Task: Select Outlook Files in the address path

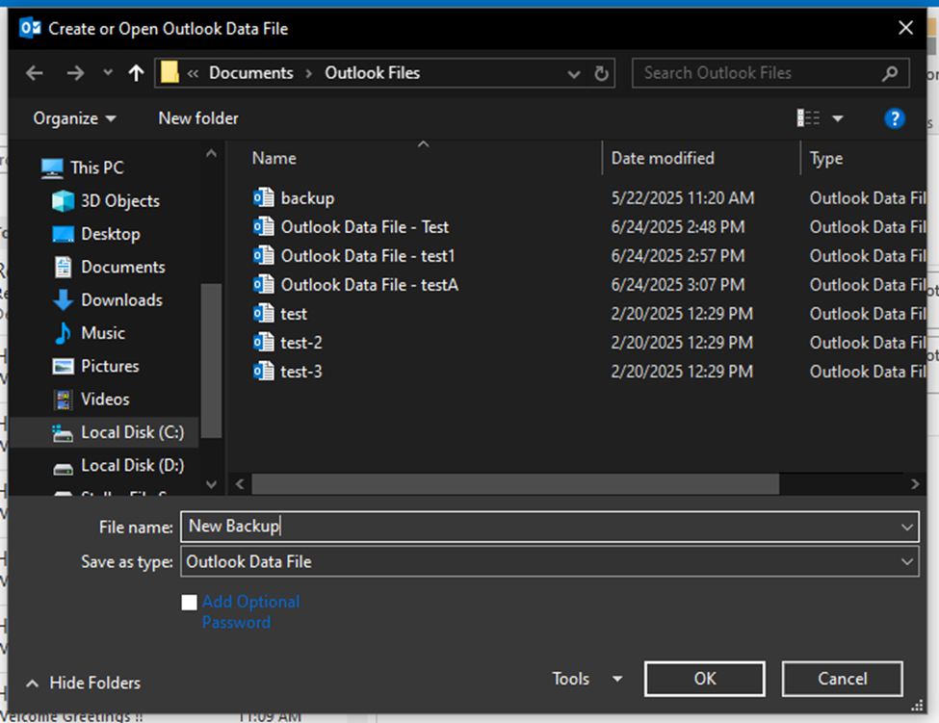Action: click(x=372, y=73)
